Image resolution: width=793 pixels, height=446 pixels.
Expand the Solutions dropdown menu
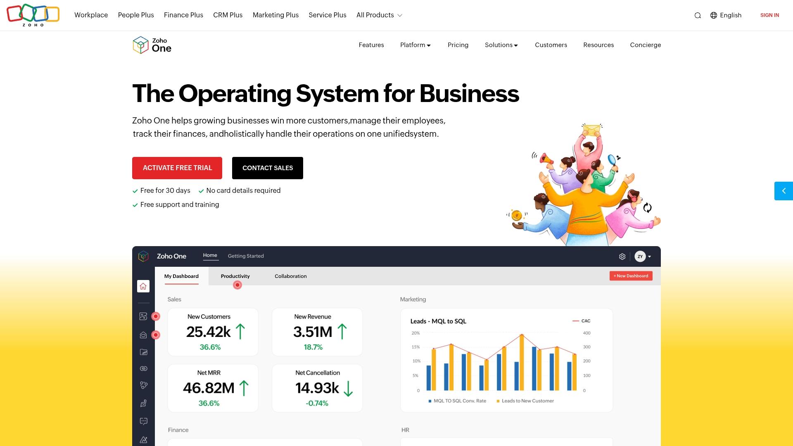(501, 45)
